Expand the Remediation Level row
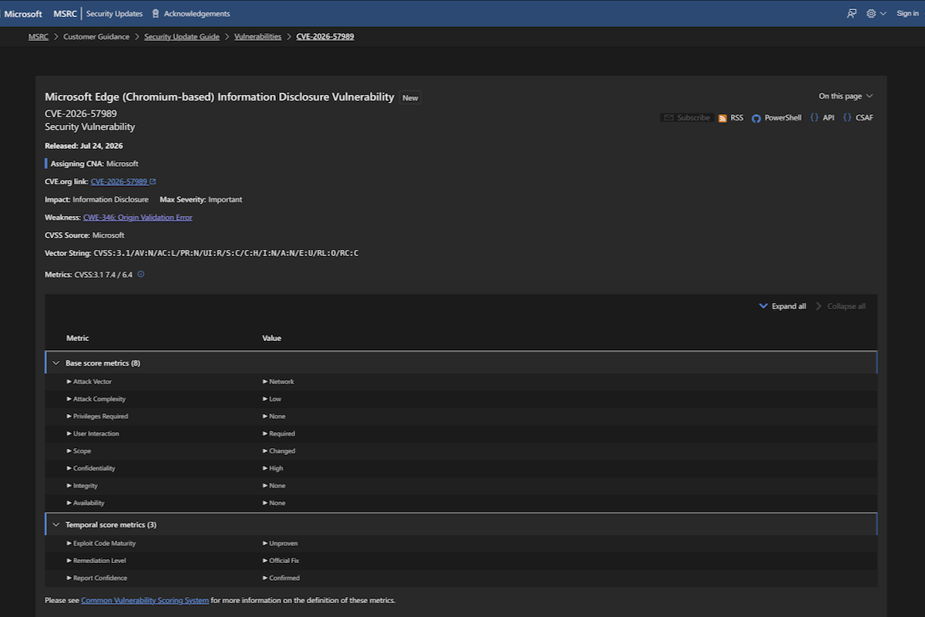Viewport: 925px width, 617px height. 96,561
